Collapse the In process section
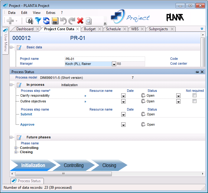Image resolution: width=208 pixels, height=193 pixels. click(11, 85)
